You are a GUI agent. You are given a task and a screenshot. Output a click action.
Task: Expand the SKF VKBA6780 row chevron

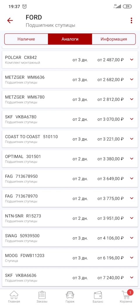pos(132,119)
